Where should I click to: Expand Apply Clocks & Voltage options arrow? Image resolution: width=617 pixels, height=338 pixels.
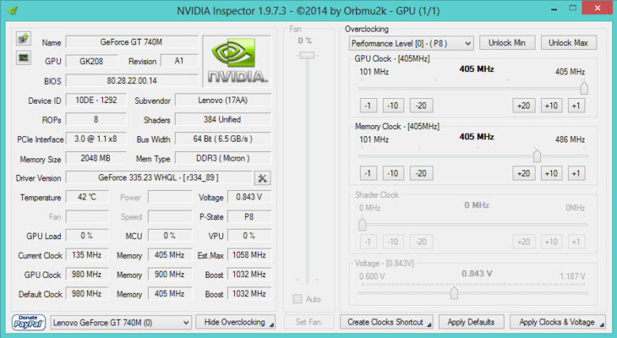coord(602,325)
